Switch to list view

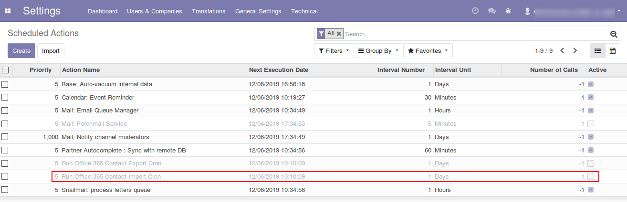point(597,50)
